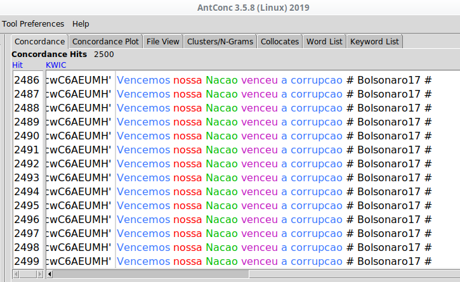Open the File View tab
Screen dimensions: 460x282
click(x=162, y=42)
